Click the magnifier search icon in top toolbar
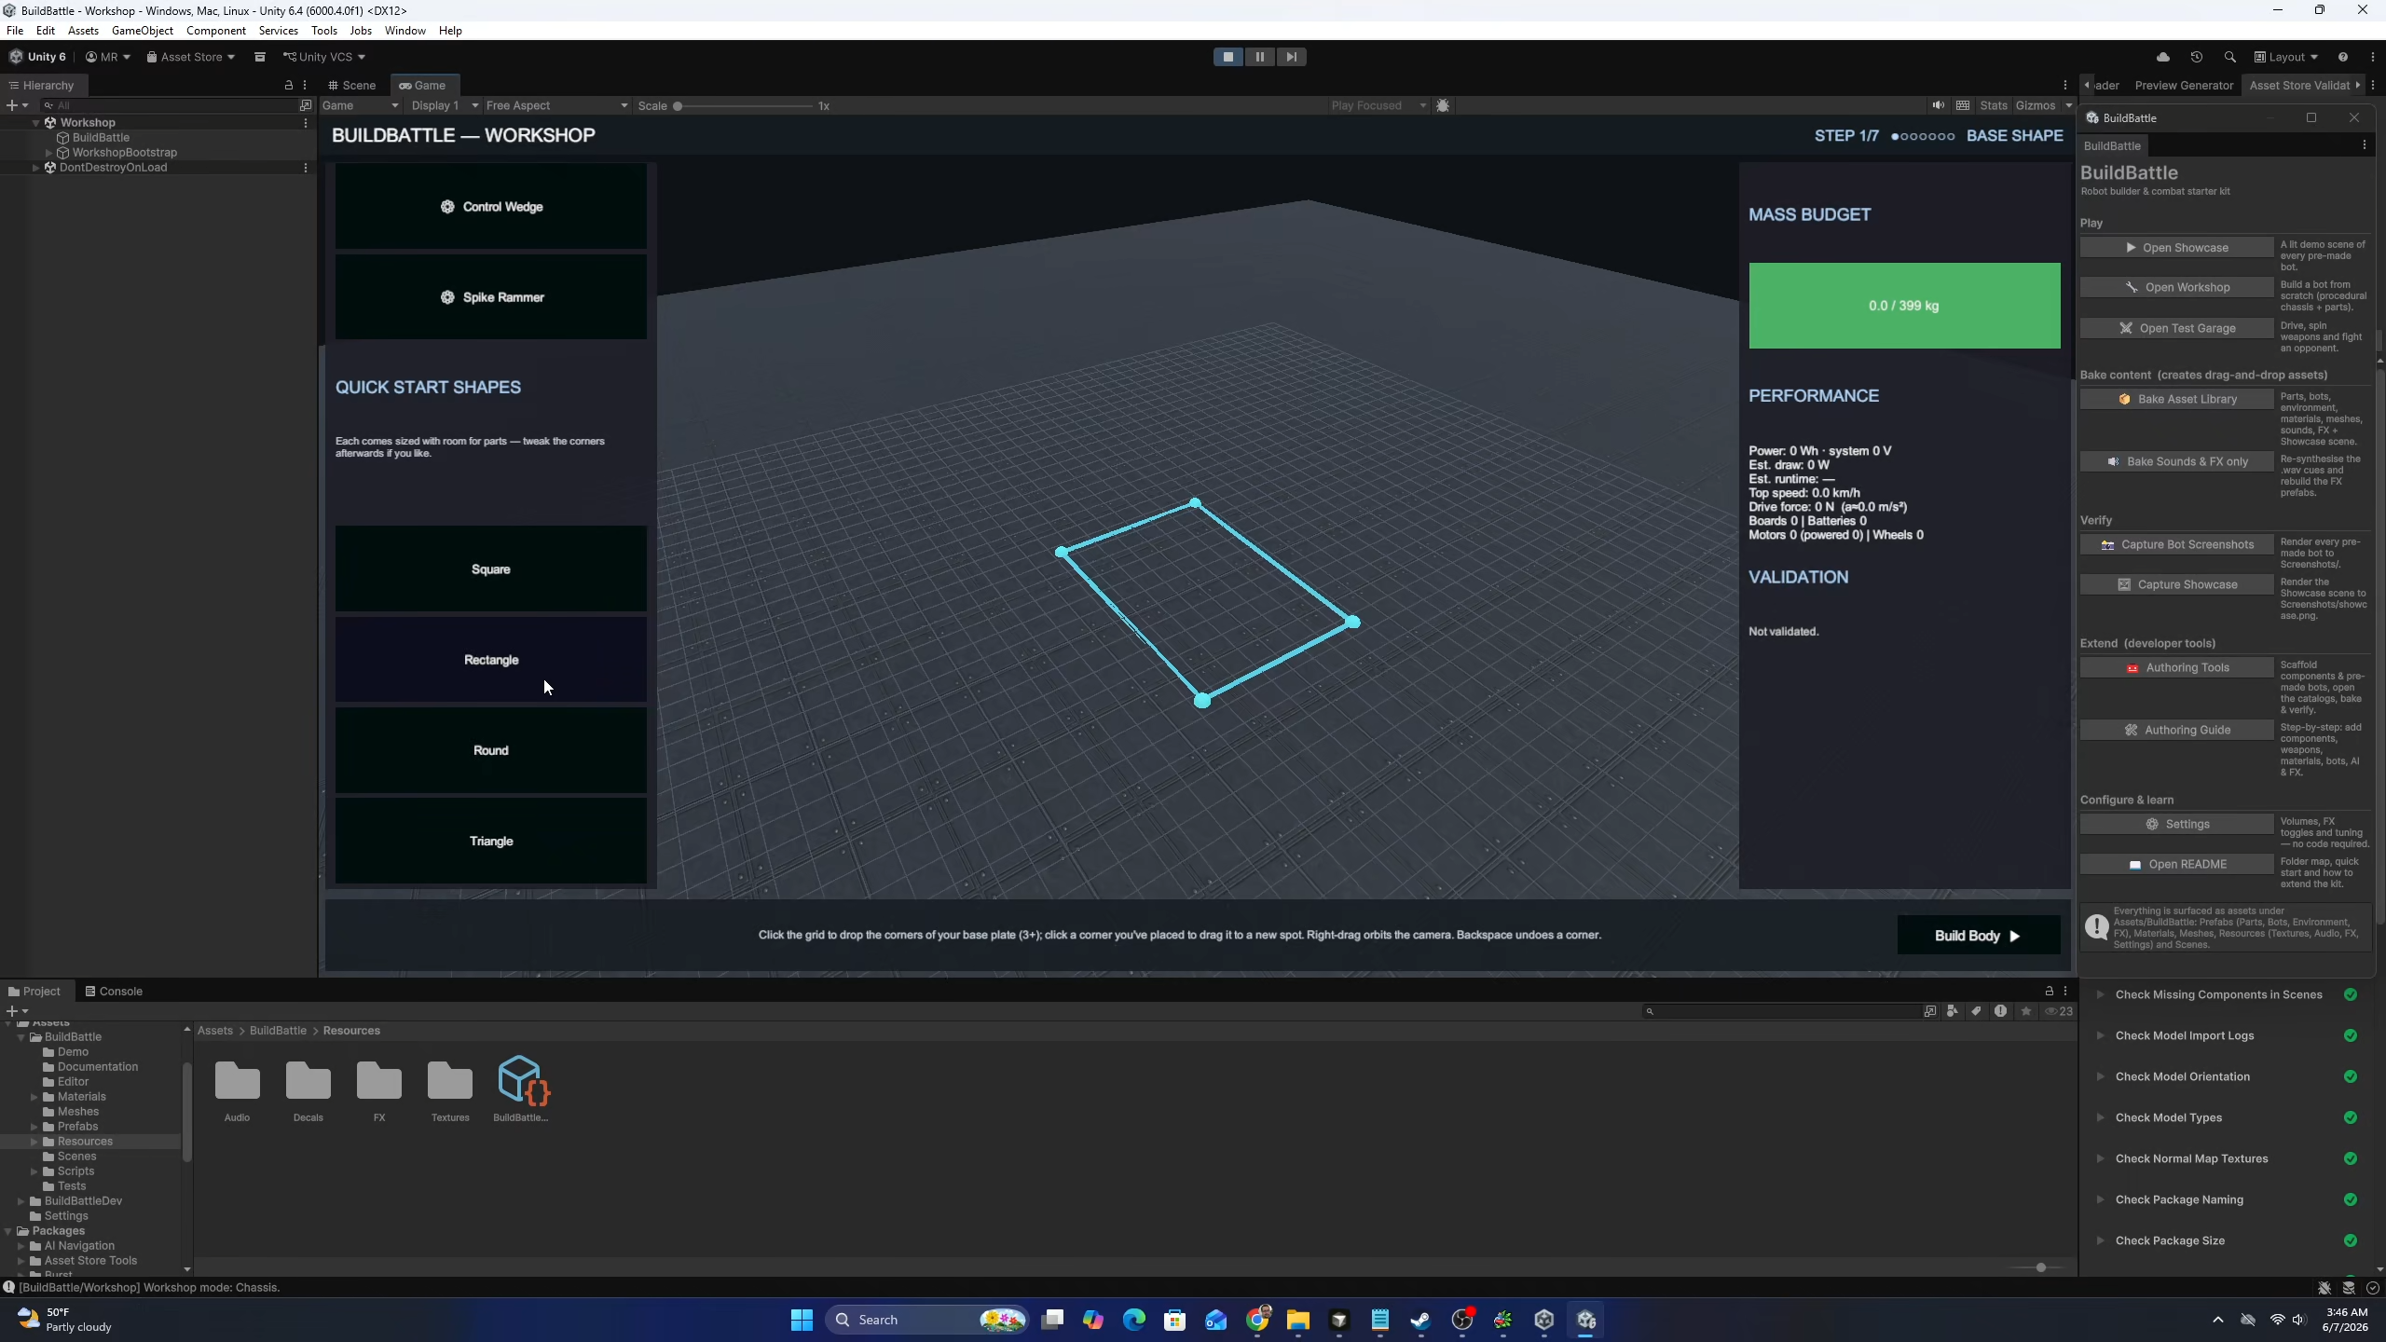The width and height of the screenshot is (2386, 1342). (2229, 57)
